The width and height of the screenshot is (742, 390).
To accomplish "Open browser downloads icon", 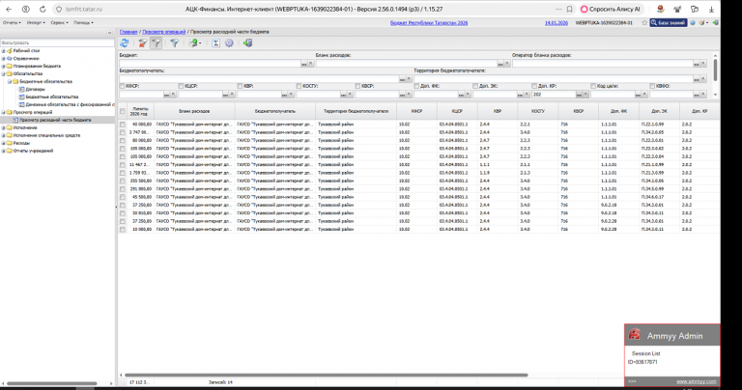I will (x=711, y=9).
